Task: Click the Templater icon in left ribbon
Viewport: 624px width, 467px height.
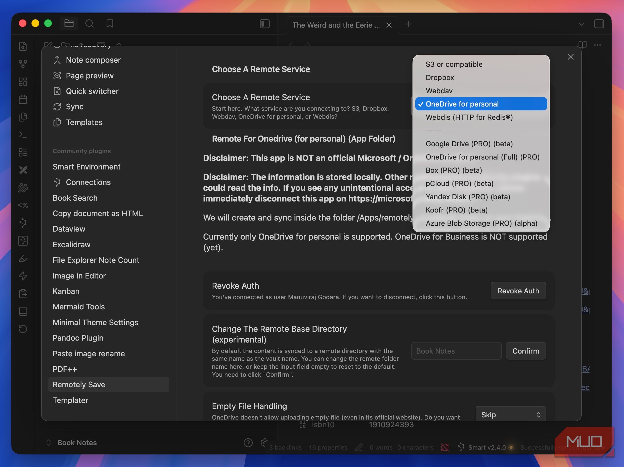Action: tap(23, 205)
